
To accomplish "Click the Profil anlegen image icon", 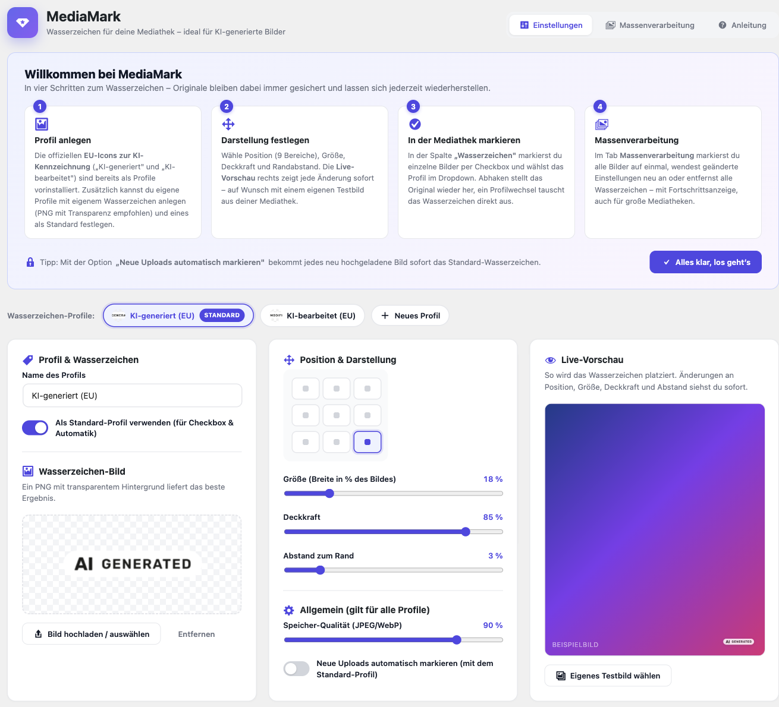I will (42, 124).
